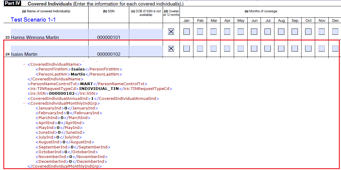
Task: Uncheck 'Covered all 12 months' for Isaias Martin
Action: [x=171, y=49]
